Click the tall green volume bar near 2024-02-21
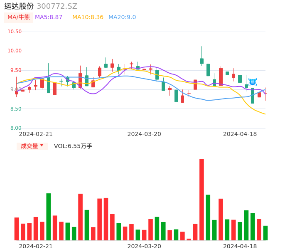This screenshot has width=285, height=252. (49, 217)
